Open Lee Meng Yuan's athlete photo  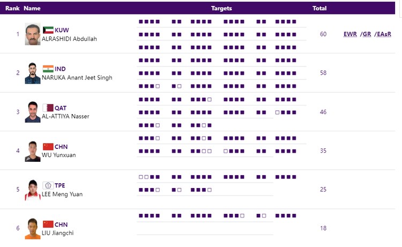[x=32, y=190]
